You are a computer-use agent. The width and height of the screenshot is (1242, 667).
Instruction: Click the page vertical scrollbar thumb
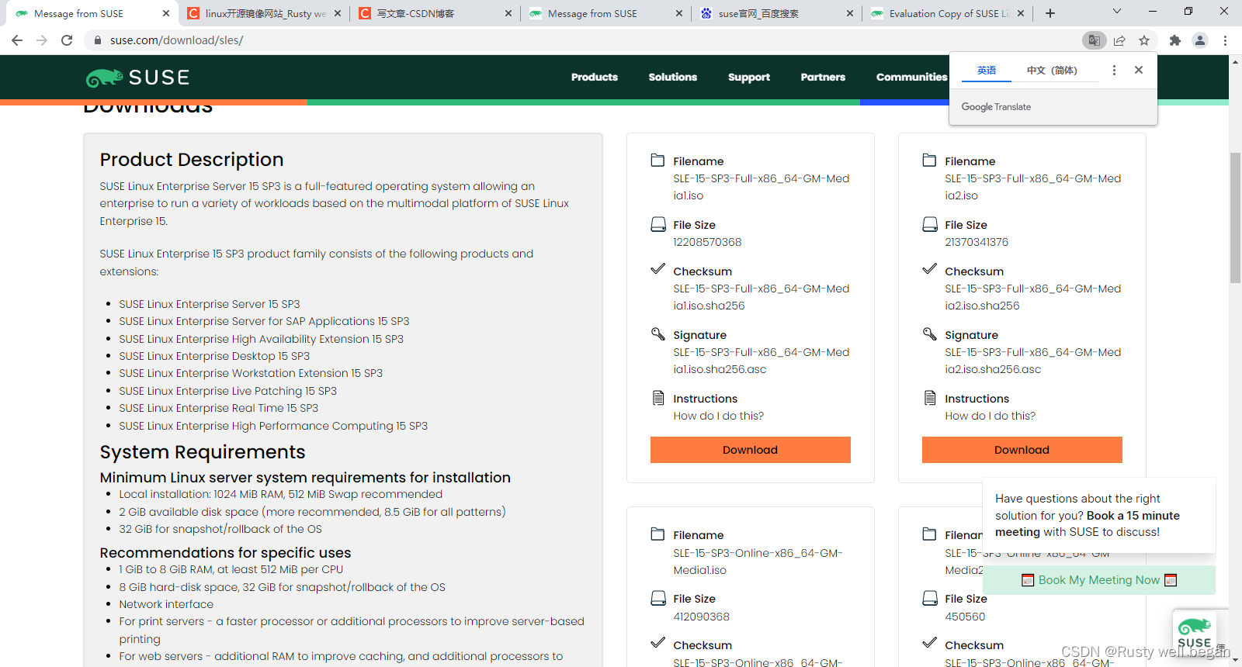(x=1235, y=217)
